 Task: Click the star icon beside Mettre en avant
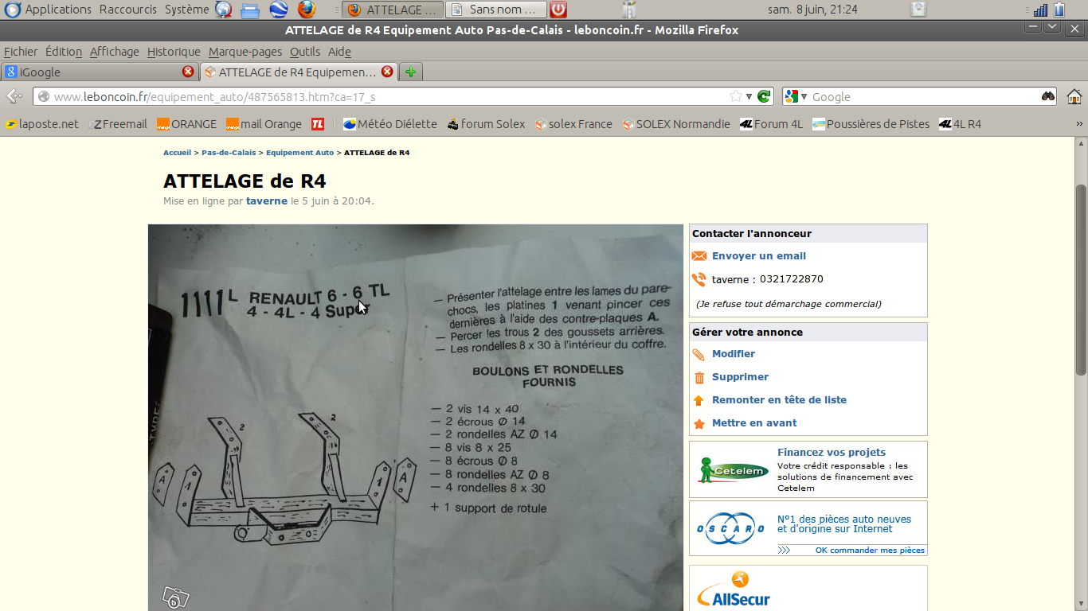pos(699,424)
